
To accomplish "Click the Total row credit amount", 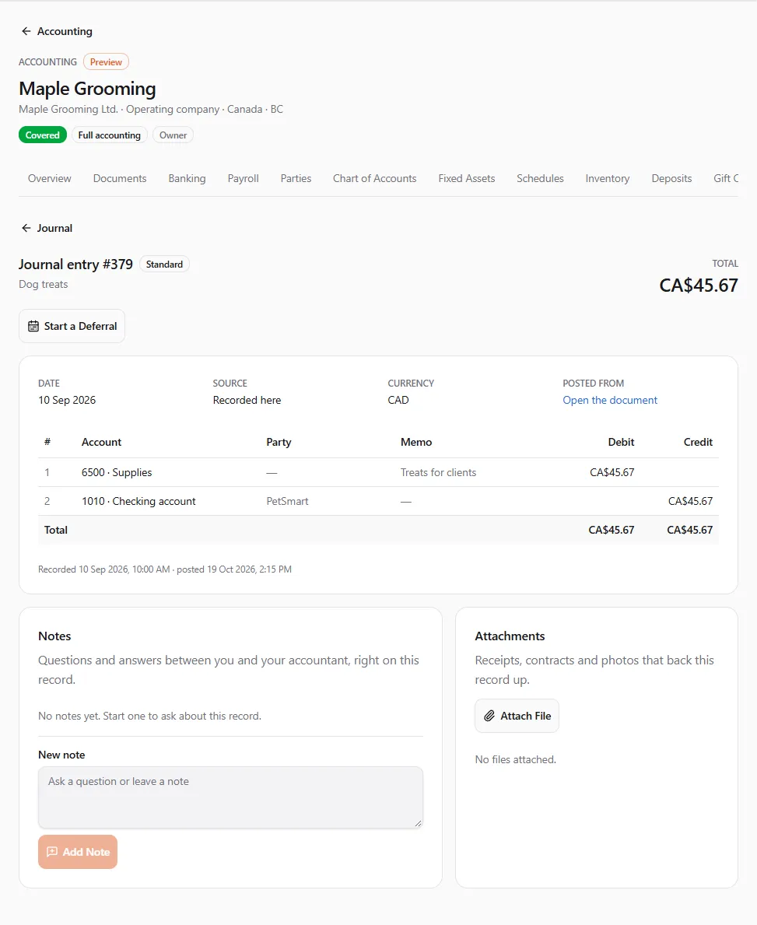I will point(690,531).
